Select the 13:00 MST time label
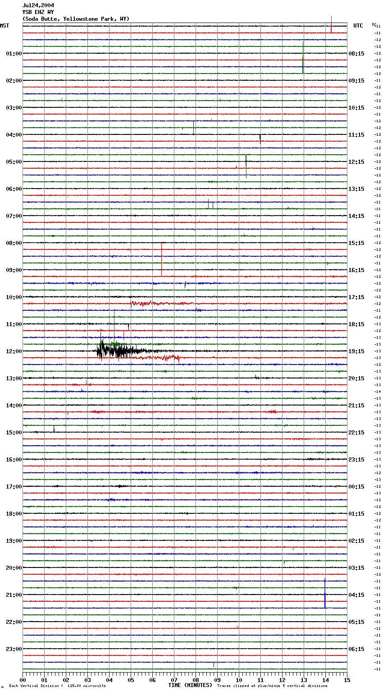This screenshot has width=383, height=692. (x=14, y=378)
